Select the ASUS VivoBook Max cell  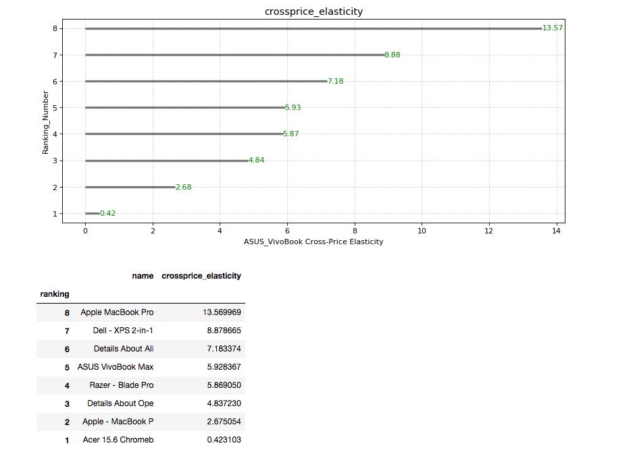tap(116, 367)
